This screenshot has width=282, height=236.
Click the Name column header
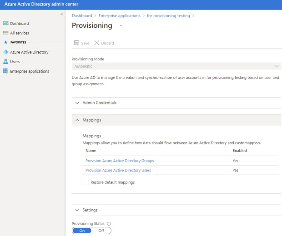point(91,151)
